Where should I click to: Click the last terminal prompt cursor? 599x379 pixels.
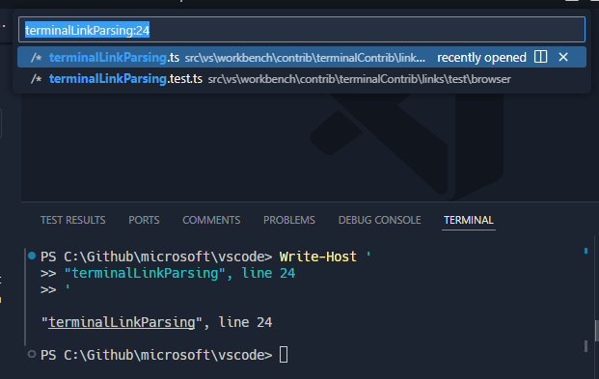[x=284, y=355]
